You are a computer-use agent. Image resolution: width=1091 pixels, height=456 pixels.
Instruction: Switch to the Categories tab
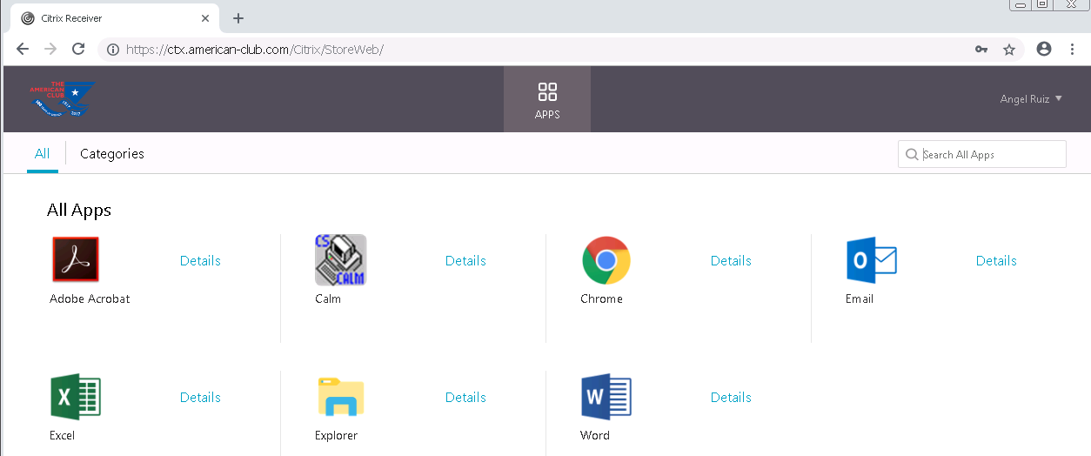(x=112, y=154)
